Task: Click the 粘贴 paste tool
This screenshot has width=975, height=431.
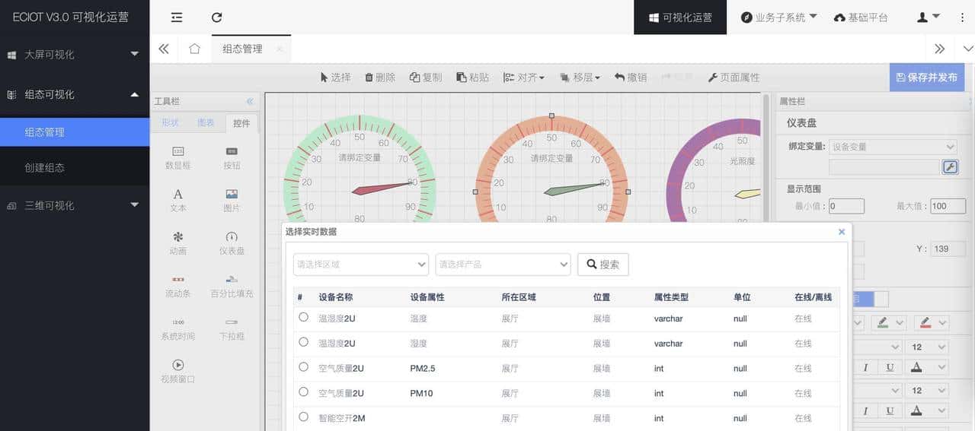Action: click(473, 78)
